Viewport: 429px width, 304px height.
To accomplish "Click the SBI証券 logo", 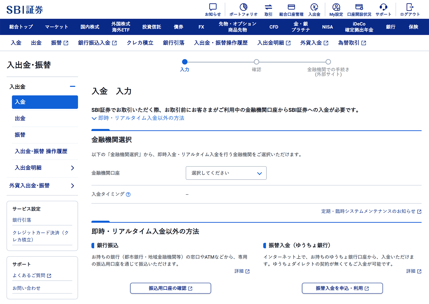I will click(25, 10).
